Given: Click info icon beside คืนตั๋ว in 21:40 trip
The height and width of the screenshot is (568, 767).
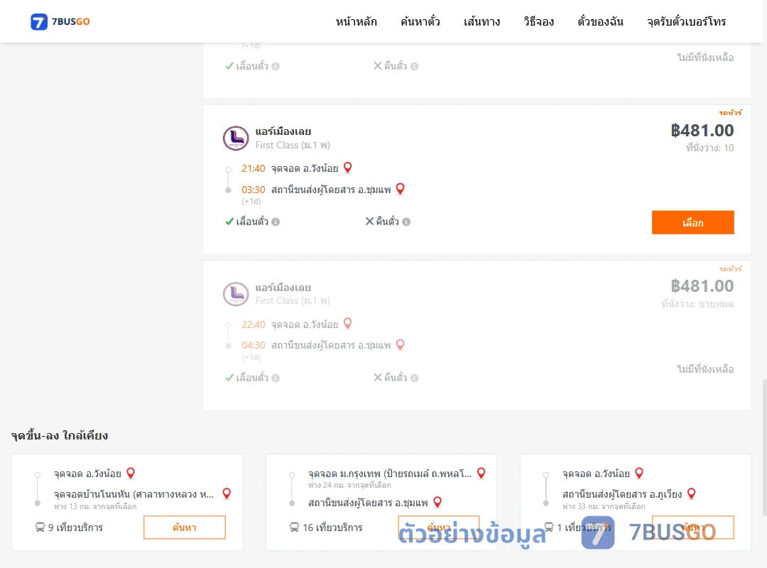Looking at the screenshot, I should 406,222.
